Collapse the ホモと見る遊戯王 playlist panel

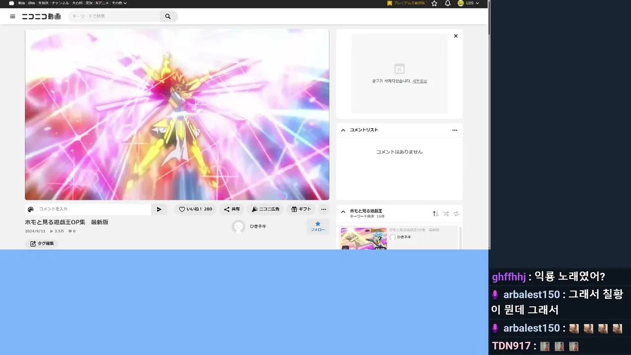343,212
